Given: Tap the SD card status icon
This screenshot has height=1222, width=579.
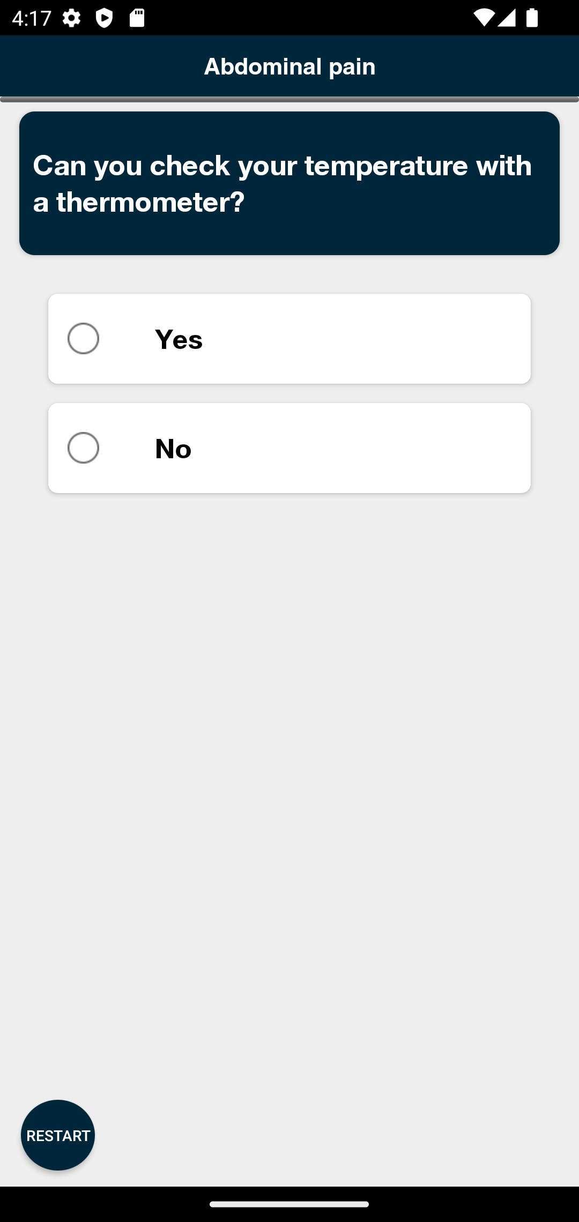Looking at the screenshot, I should pos(137,18).
